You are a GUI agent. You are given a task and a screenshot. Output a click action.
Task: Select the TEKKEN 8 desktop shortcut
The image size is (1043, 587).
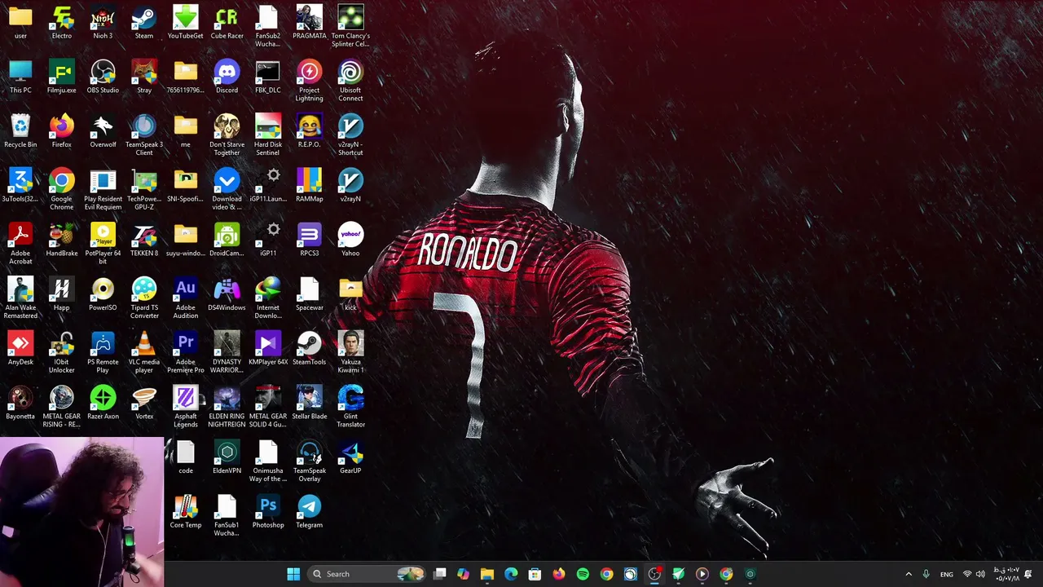coord(144,240)
